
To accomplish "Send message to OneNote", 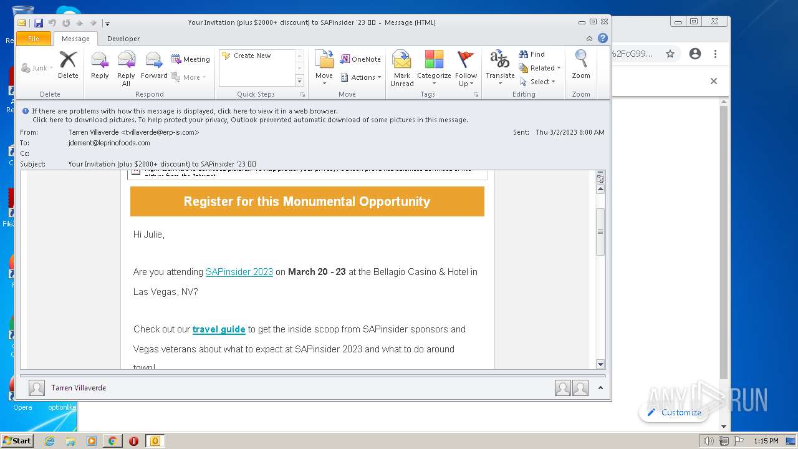I will coord(360,59).
